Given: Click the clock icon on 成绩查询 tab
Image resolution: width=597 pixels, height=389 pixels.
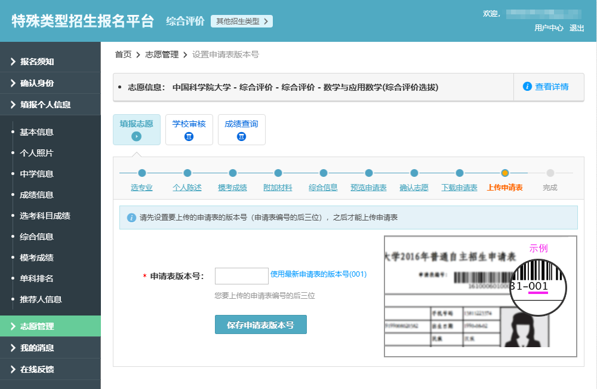Looking at the screenshot, I should (x=241, y=136).
